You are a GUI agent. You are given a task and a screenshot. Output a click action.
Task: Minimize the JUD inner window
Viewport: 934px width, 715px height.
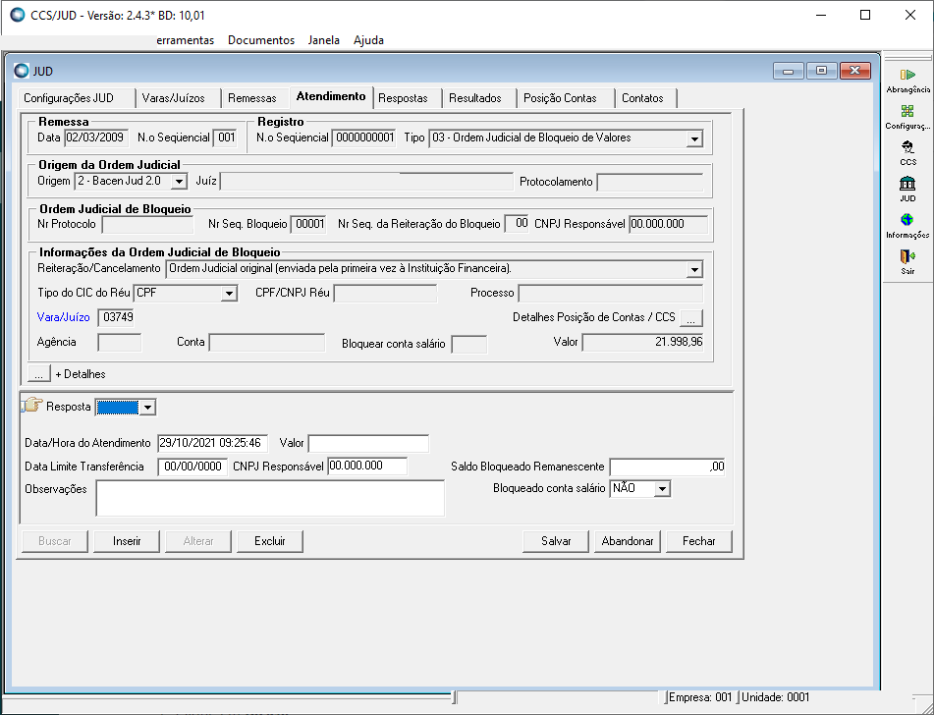coord(789,71)
